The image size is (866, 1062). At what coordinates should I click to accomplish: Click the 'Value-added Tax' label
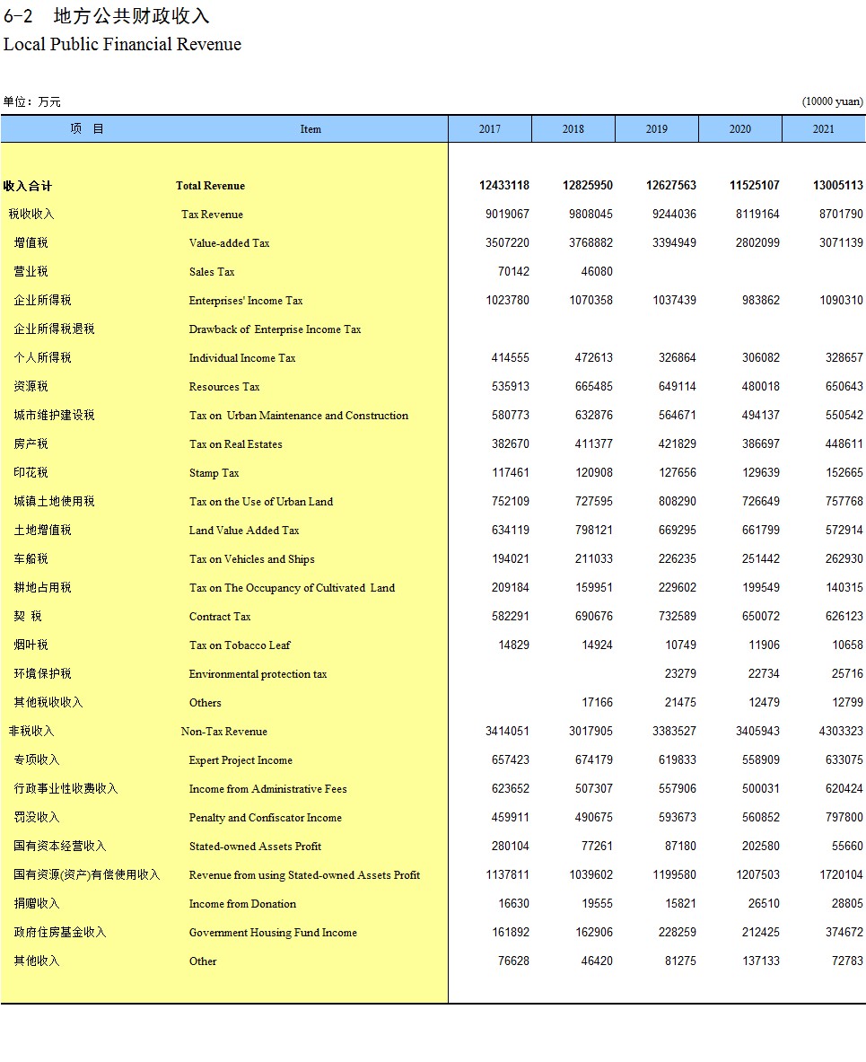pos(230,243)
